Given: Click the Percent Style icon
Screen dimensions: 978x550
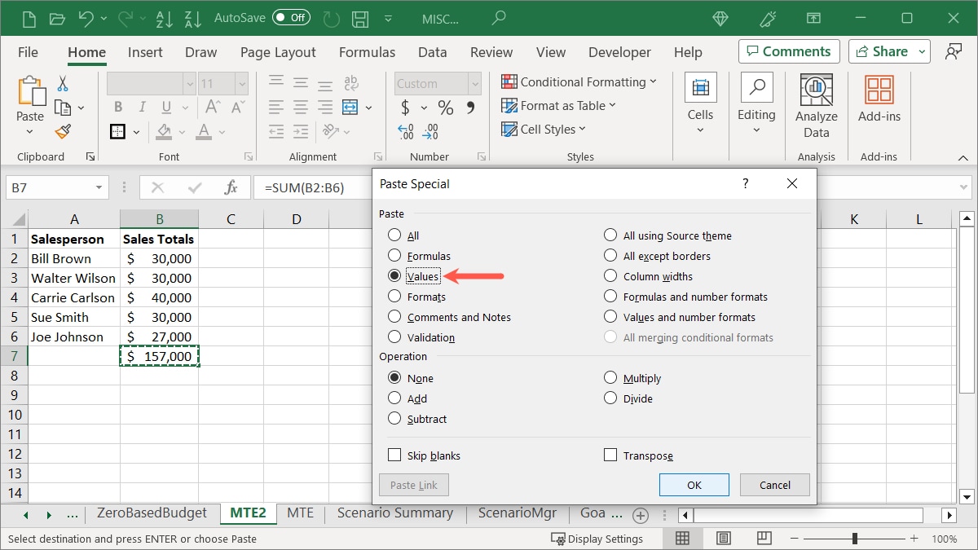Looking at the screenshot, I should coord(445,108).
